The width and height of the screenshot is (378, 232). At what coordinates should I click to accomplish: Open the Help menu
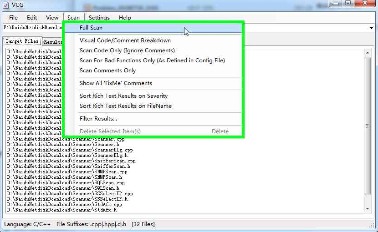pyautogui.click(x=125, y=18)
